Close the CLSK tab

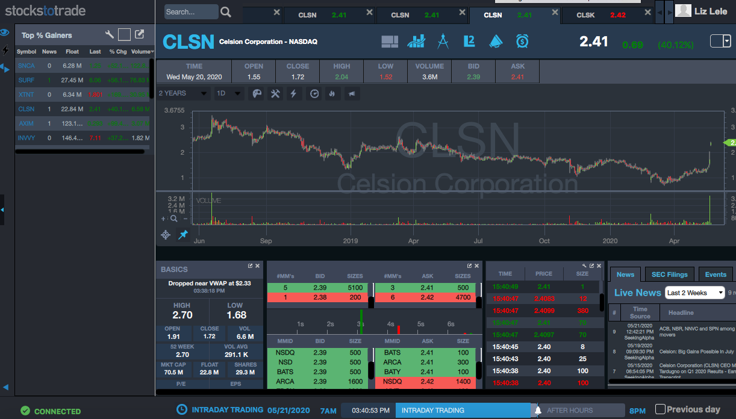[647, 12]
